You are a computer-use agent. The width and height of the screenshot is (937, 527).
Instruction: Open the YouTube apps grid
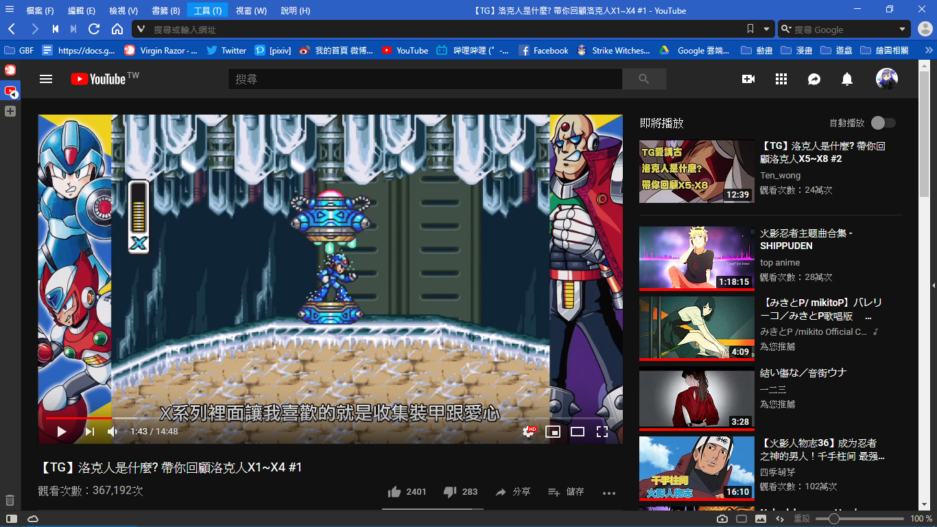(781, 79)
